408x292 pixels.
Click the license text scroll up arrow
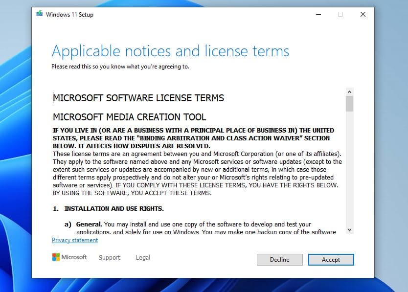click(x=349, y=92)
